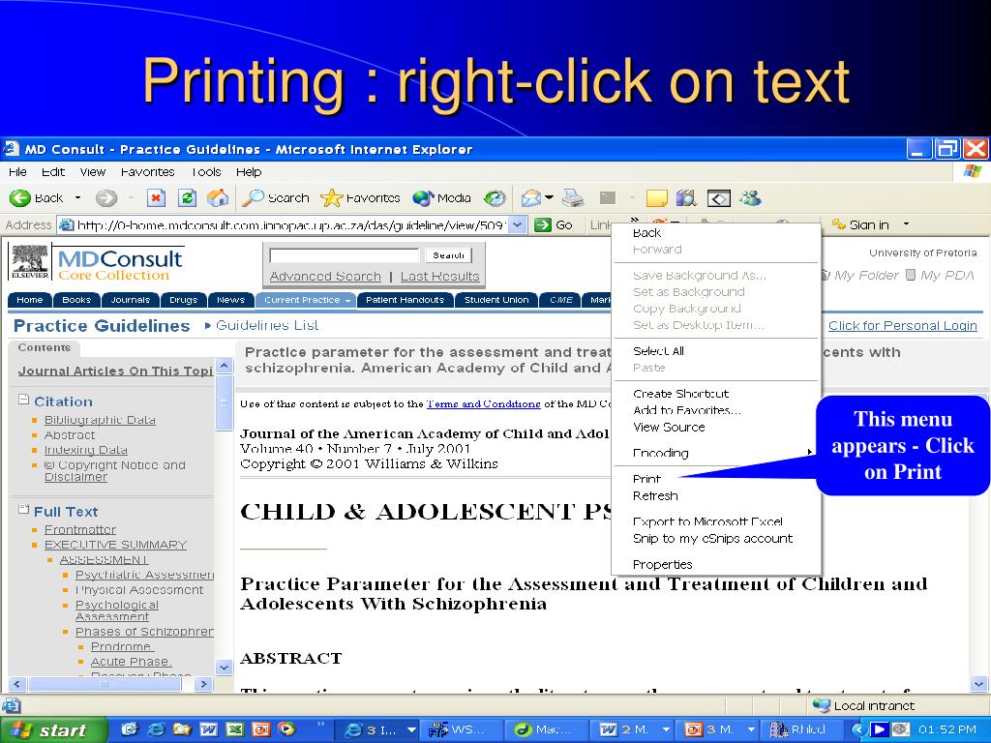This screenshot has height=743, width=991.
Task: Click the green Go arrow button
Action: (x=543, y=224)
